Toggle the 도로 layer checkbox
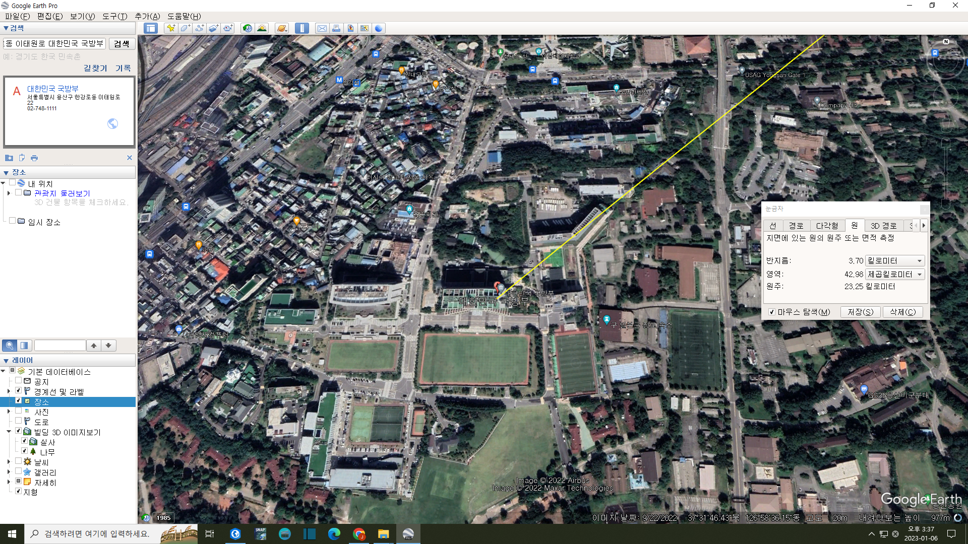 pos(19,422)
